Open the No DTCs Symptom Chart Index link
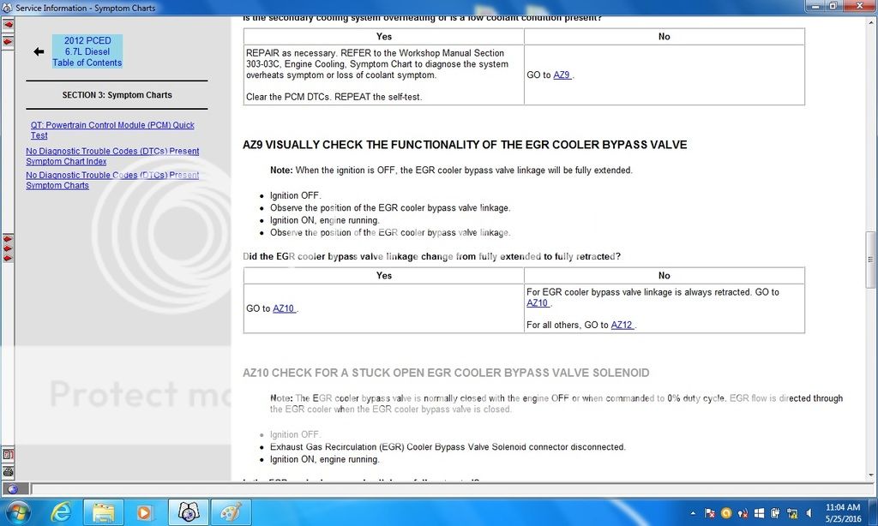The height and width of the screenshot is (526, 878). (111, 156)
